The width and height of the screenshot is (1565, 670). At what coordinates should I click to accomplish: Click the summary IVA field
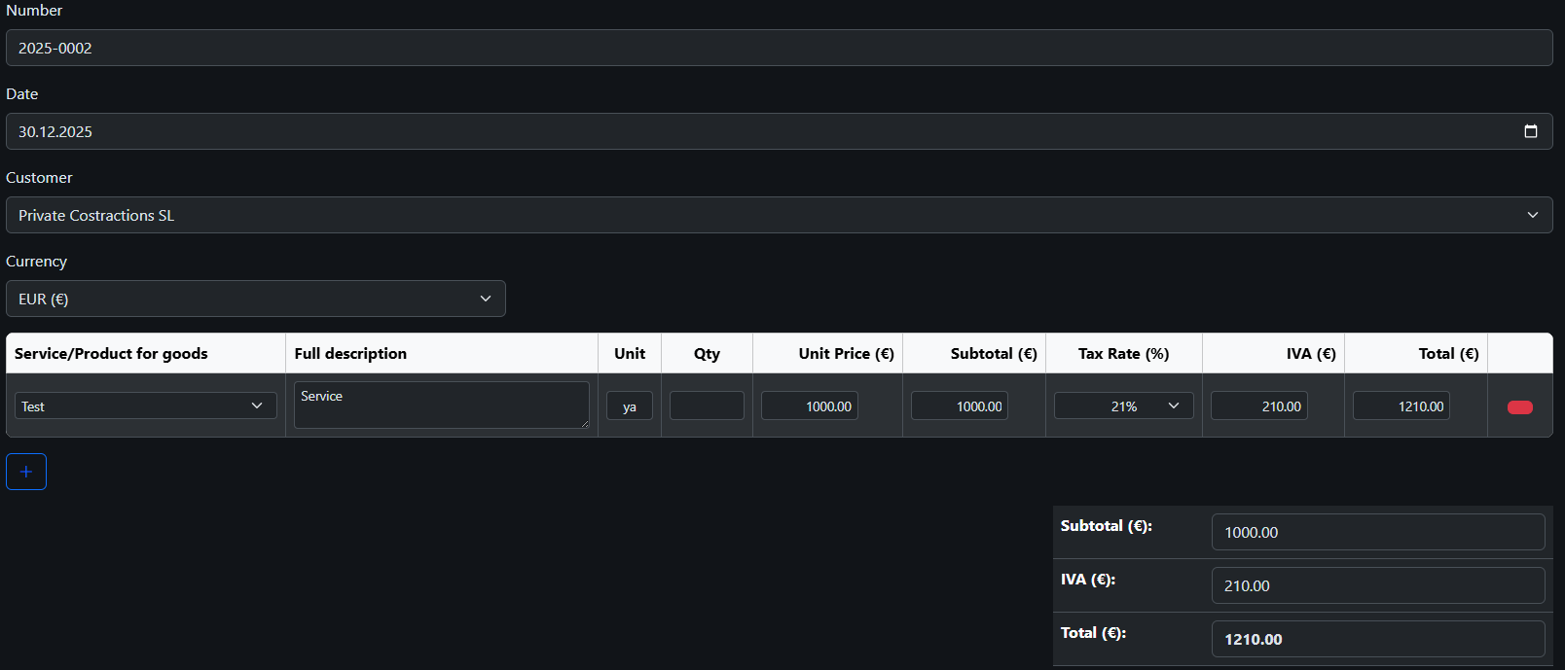(x=1377, y=585)
